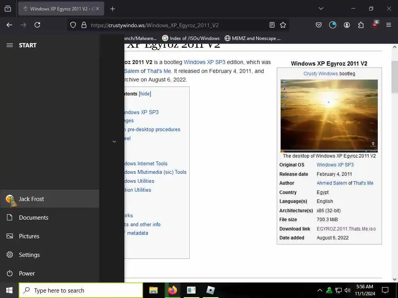Open the Egyroz desktop screenshot thumbnail
Viewport: 398px width, 298px height.
[329, 116]
